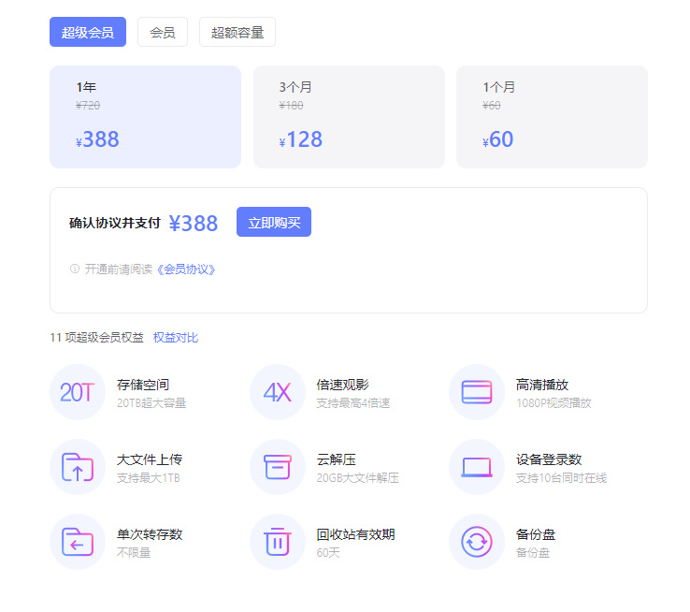Click the 20T storage space icon

(78, 392)
